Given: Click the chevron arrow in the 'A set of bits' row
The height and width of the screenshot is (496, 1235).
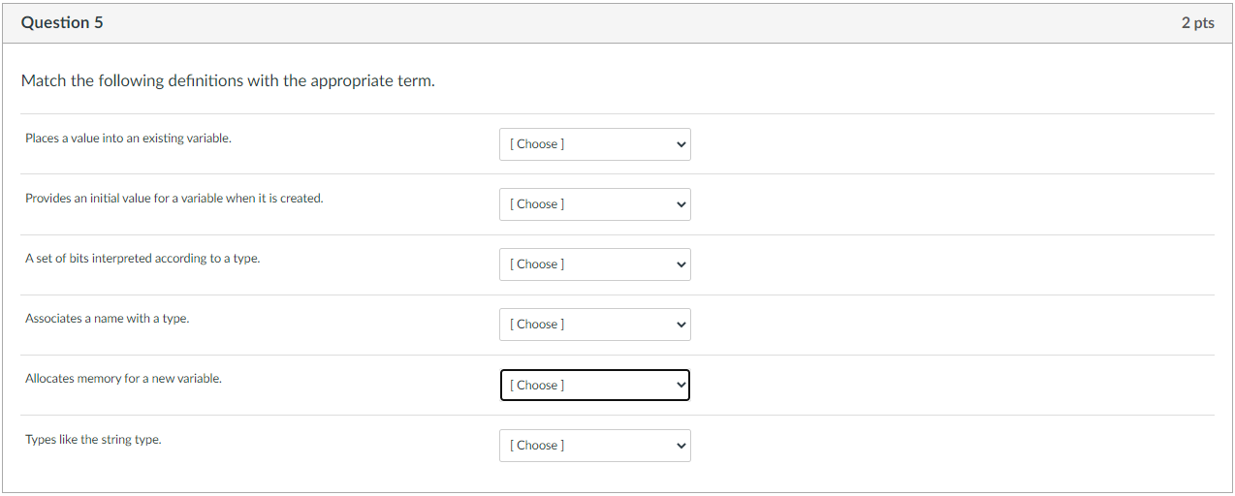Looking at the screenshot, I should pos(681,265).
